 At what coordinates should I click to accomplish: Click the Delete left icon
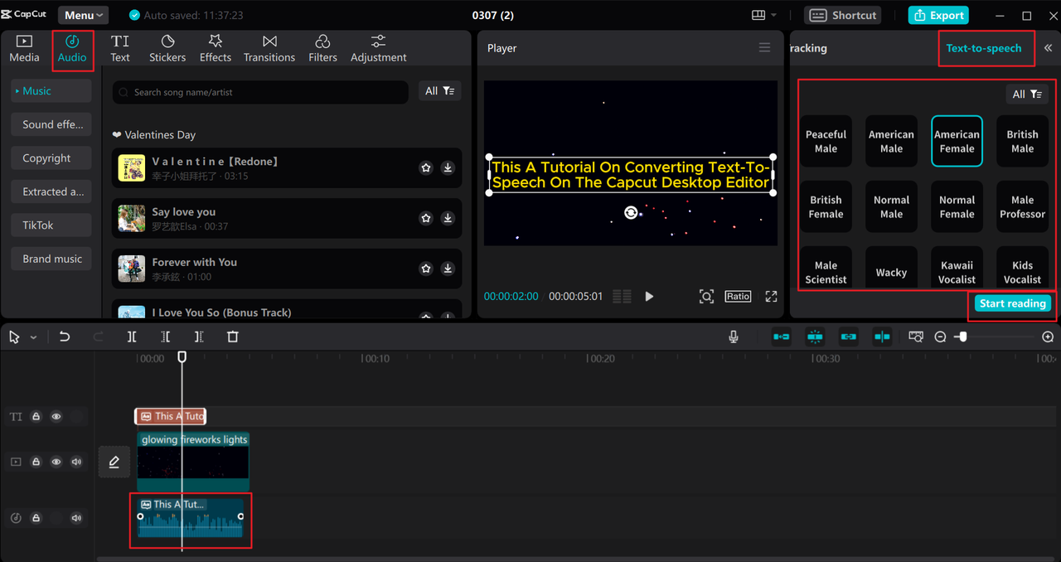pos(166,337)
